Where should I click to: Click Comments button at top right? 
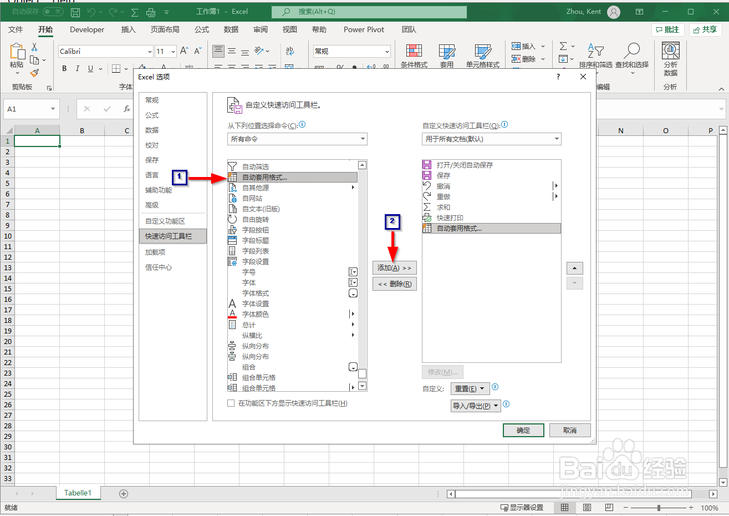click(668, 29)
